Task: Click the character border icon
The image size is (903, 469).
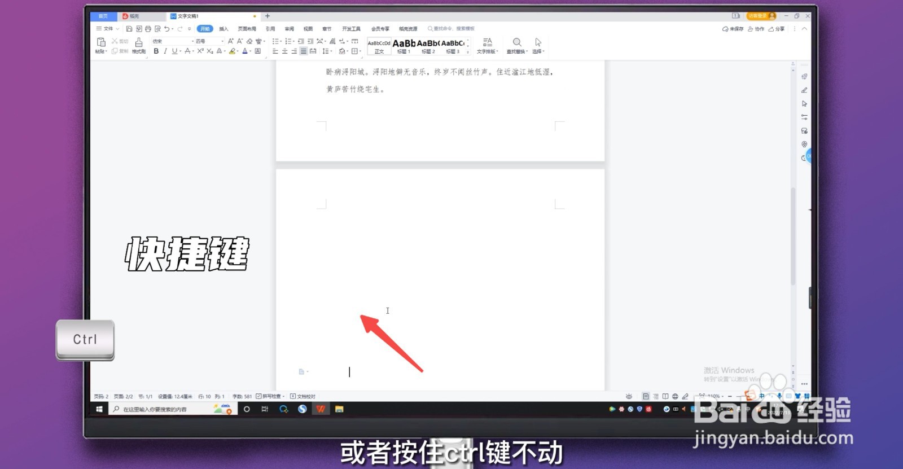Action: point(258,51)
